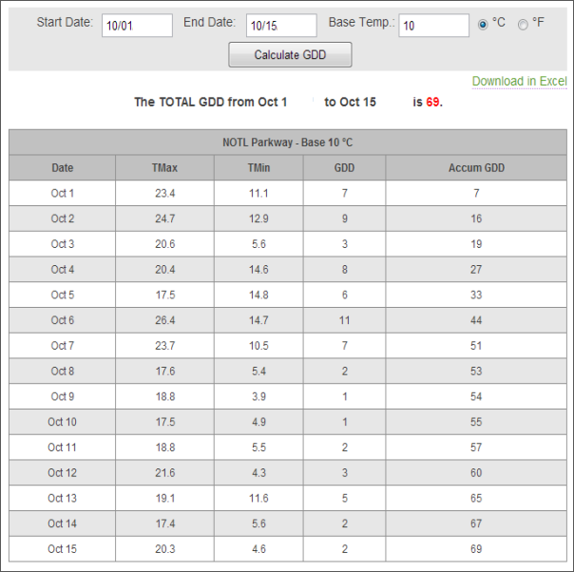Click GDD value 5 for Oct 13
Viewport: 574px width, 572px height.
[x=344, y=498]
